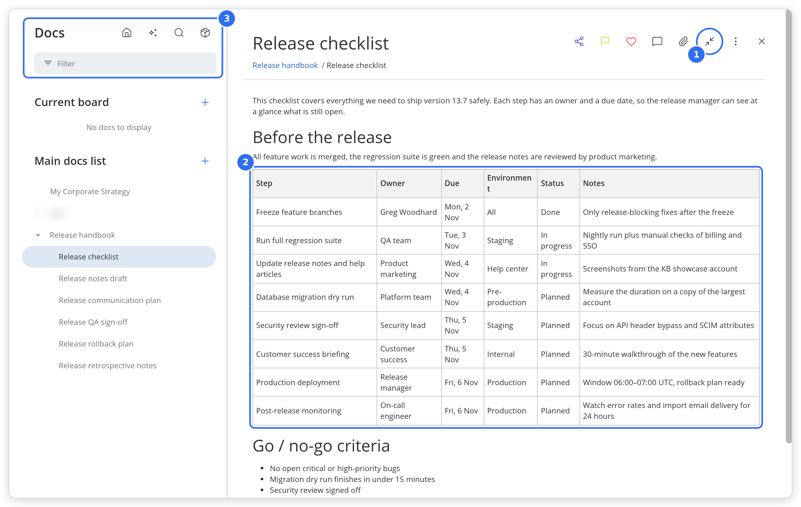
Task: Click the Database migration dry run cell
Action: coord(315,297)
